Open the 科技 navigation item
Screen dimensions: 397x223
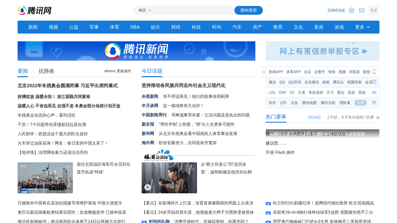[196, 27]
